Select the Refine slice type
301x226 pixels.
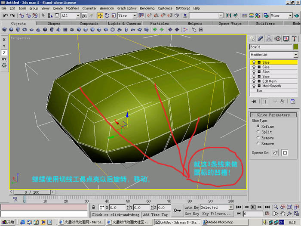point(258,126)
